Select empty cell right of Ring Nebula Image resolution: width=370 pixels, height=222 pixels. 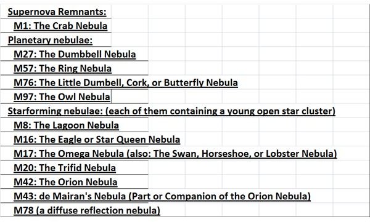coord(166,68)
